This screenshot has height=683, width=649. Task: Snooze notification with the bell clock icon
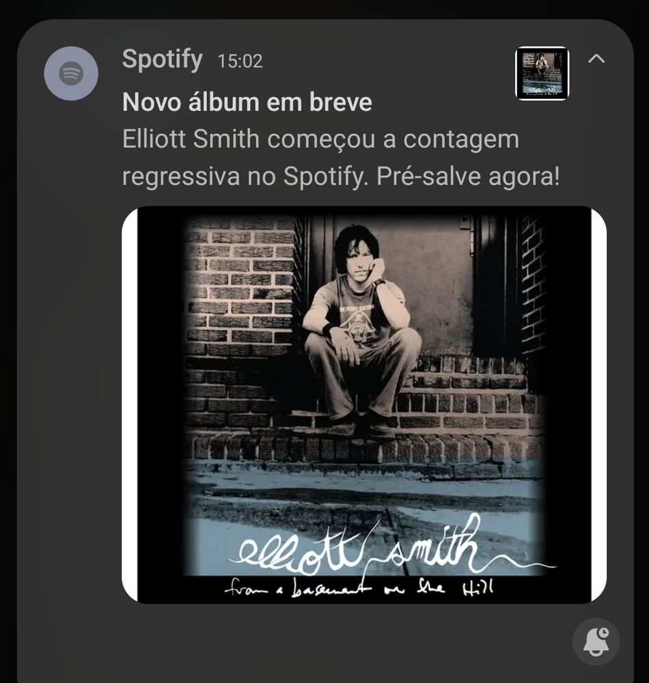[x=596, y=641]
